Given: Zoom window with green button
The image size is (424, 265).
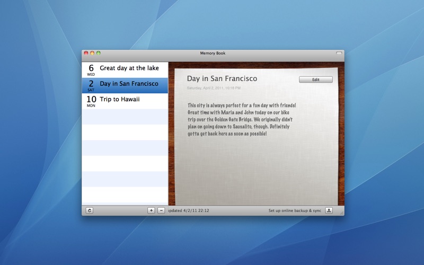Looking at the screenshot, I should pyautogui.click(x=99, y=53).
